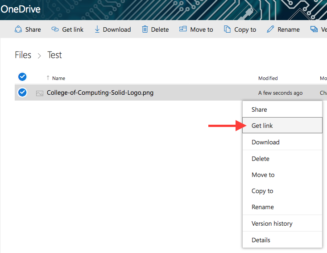The image size is (327, 253).
Task: Click the Delete trash can icon
Action: tap(145, 30)
